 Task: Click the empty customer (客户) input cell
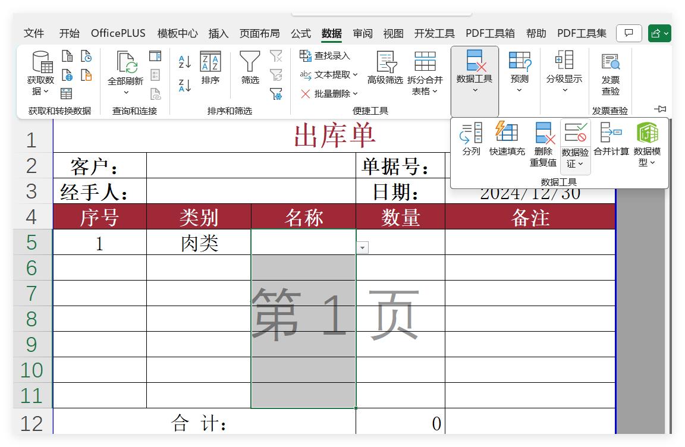coord(251,165)
